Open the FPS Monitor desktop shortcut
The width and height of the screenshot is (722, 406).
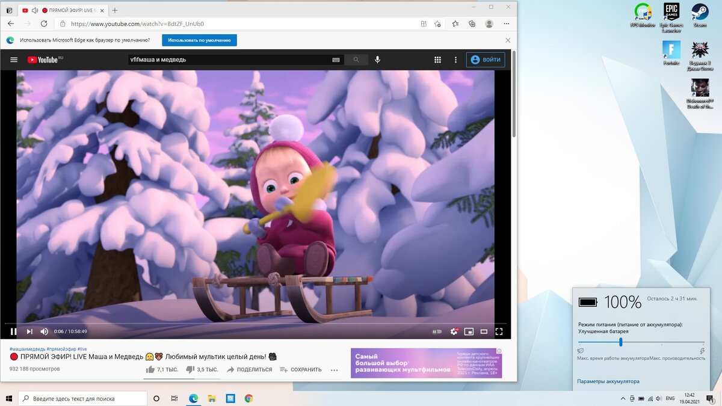tap(643, 15)
